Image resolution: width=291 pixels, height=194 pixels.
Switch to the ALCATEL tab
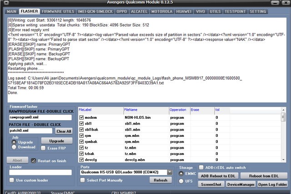[139, 11]
